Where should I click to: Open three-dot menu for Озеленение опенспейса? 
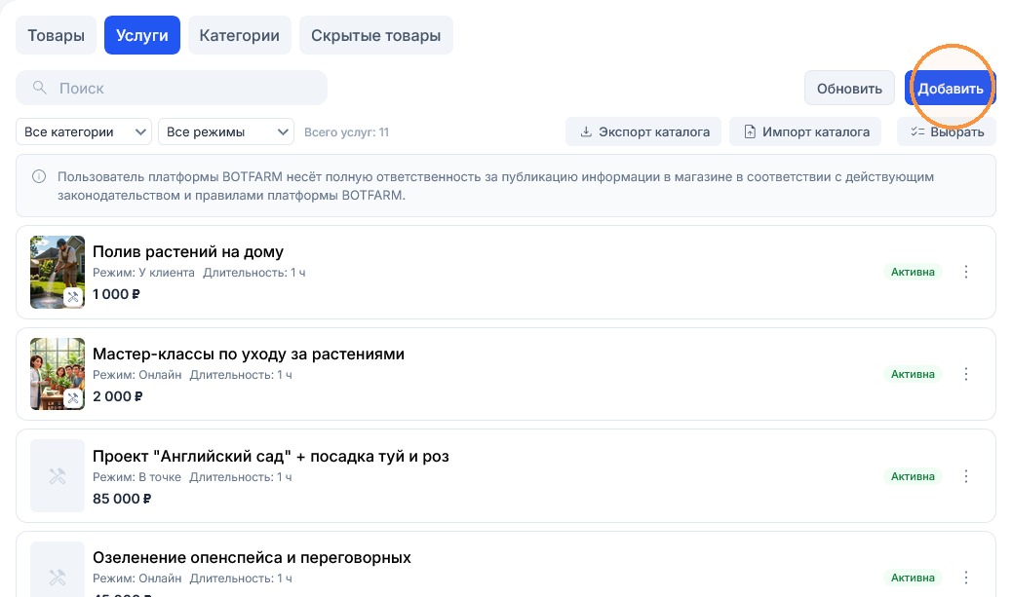966,578
